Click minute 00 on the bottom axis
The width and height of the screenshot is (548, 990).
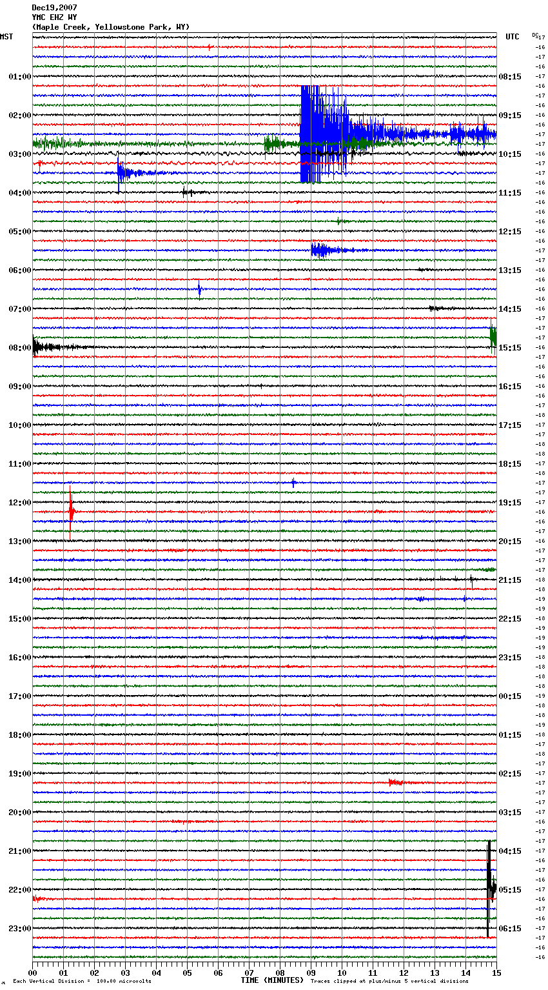[x=32, y=973]
